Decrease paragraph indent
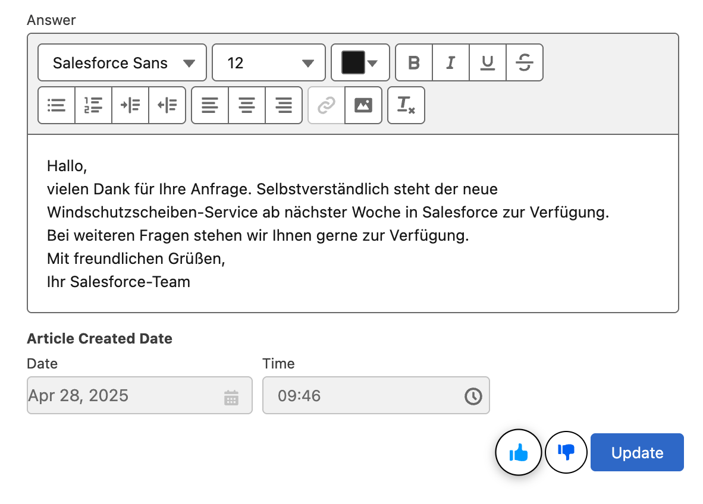Image resolution: width=703 pixels, height=504 pixels. [x=167, y=105]
